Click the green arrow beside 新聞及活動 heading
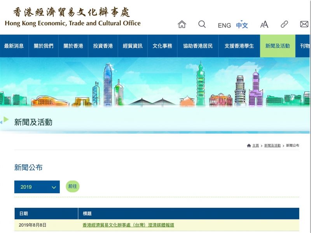311x233 pixels. tap(6, 119)
